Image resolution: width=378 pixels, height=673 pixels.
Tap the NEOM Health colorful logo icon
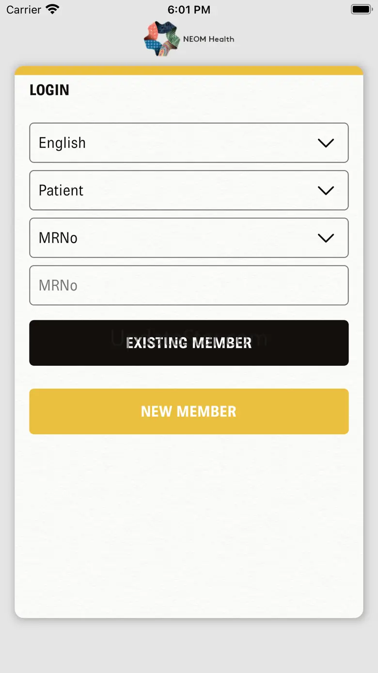tap(162, 39)
